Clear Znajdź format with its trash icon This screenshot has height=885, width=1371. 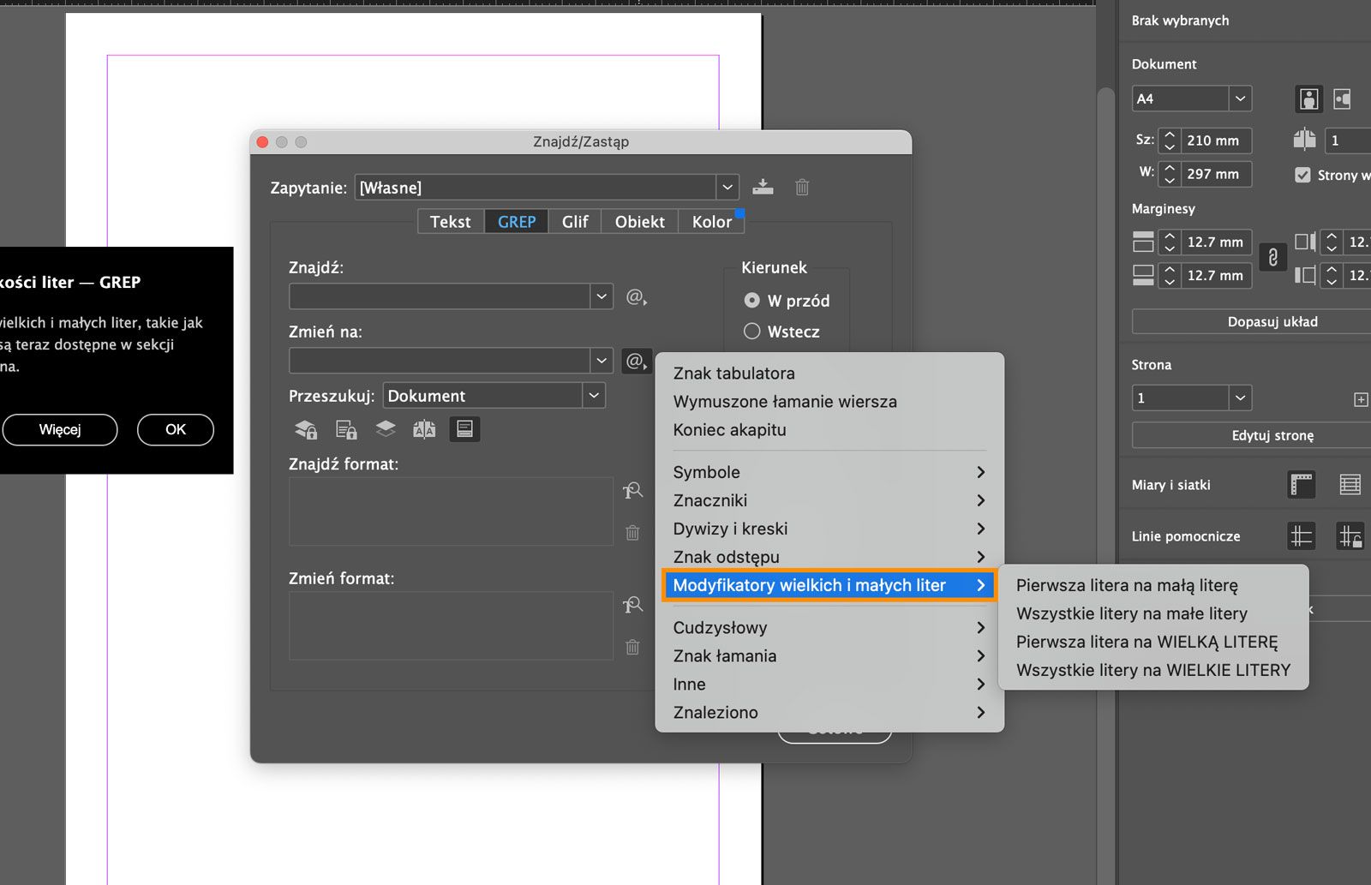coord(632,533)
